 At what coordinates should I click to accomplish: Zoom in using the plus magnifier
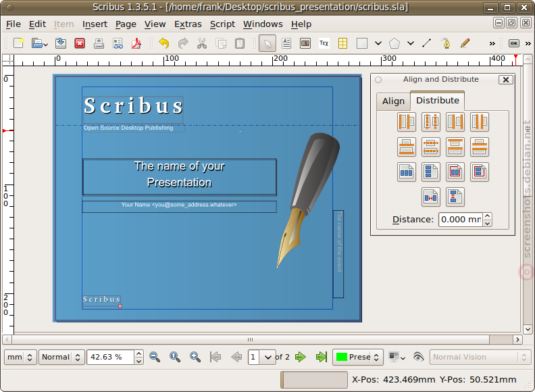[195, 357]
